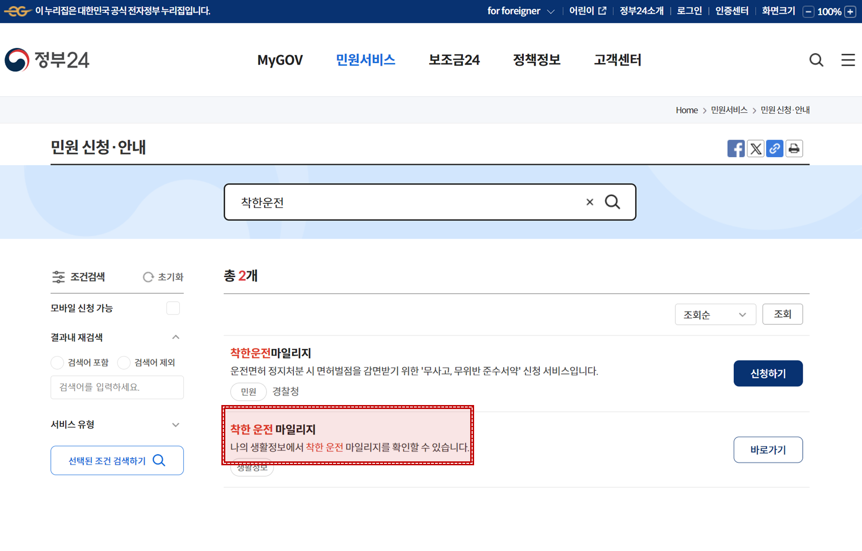Viewport: 862px width, 551px height.
Task: Open the 고객센터 menu
Action: (617, 60)
